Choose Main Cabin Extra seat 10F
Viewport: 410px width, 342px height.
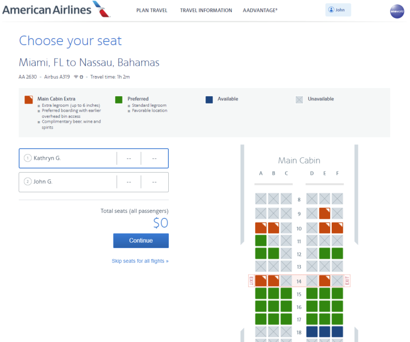[338, 228]
